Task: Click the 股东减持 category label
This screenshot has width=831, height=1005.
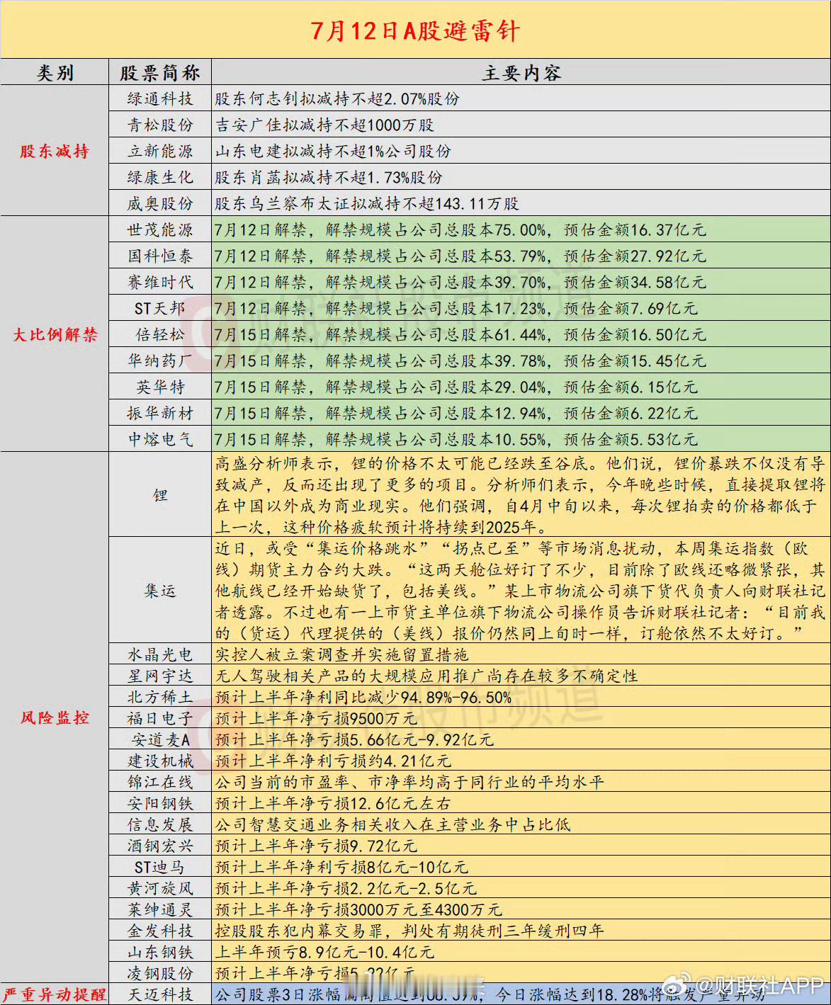Action: (x=55, y=151)
